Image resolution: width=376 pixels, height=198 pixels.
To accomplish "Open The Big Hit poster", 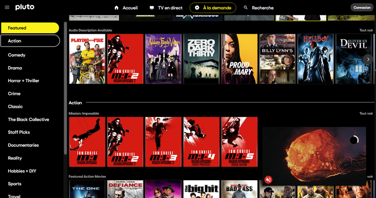I will click(x=201, y=189).
